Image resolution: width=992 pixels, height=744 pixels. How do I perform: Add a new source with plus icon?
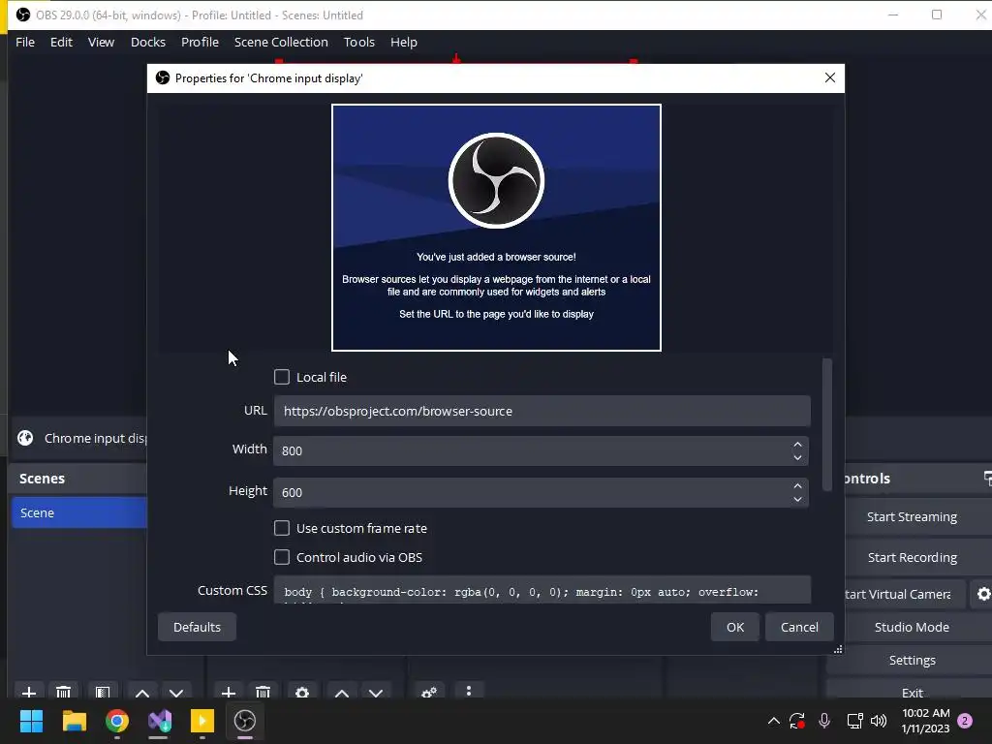pyautogui.click(x=229, y=692)
